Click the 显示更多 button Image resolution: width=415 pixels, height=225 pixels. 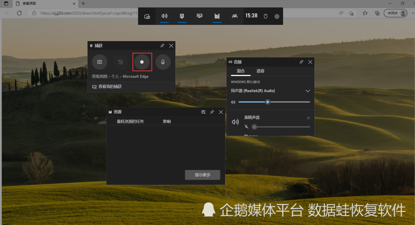(x=203, y=175)
